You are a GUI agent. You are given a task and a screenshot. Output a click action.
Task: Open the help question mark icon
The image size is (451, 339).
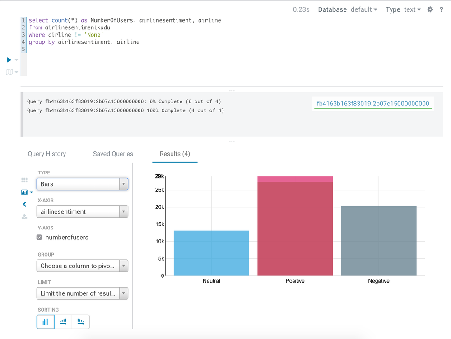click(x=442, y=9)
